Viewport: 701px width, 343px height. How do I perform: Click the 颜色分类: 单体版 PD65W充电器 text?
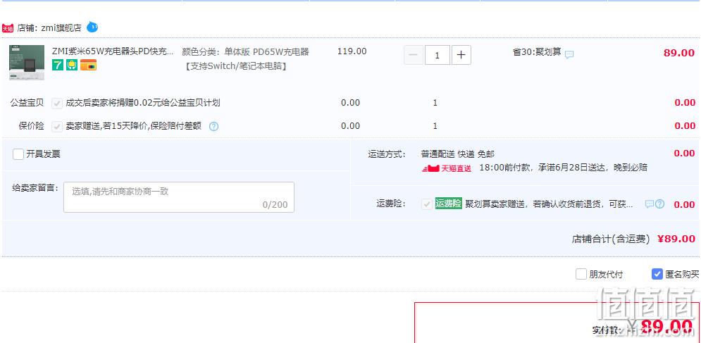[245, 52]
